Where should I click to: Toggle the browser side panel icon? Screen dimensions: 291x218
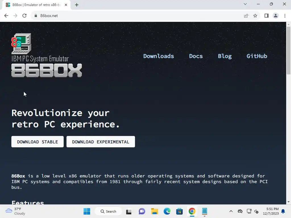click(267, 16)
